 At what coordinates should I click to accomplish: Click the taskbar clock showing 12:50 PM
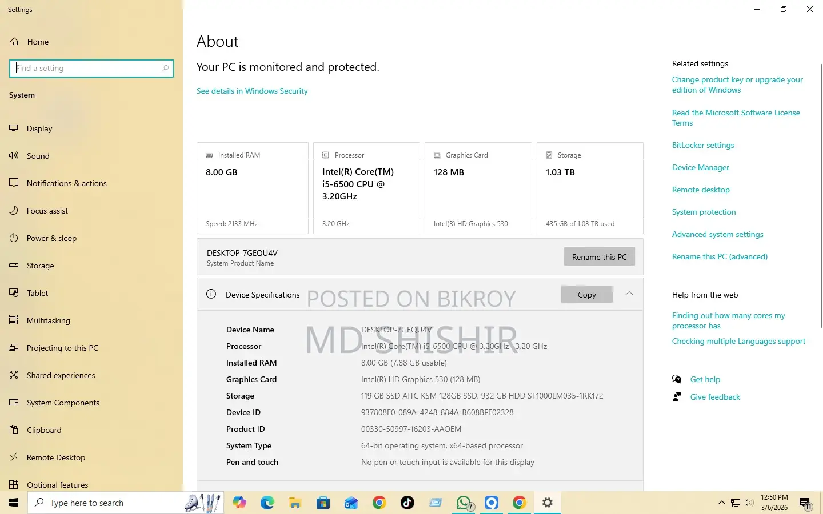tap(774, 503)
